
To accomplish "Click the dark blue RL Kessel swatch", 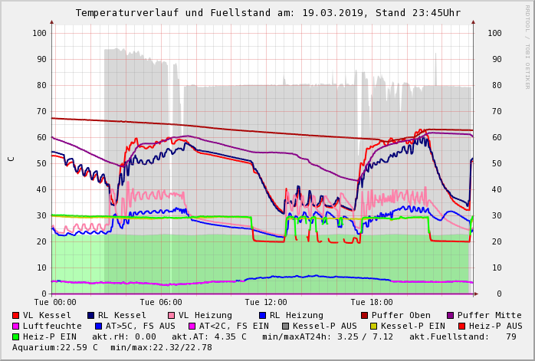I will 90,315.
